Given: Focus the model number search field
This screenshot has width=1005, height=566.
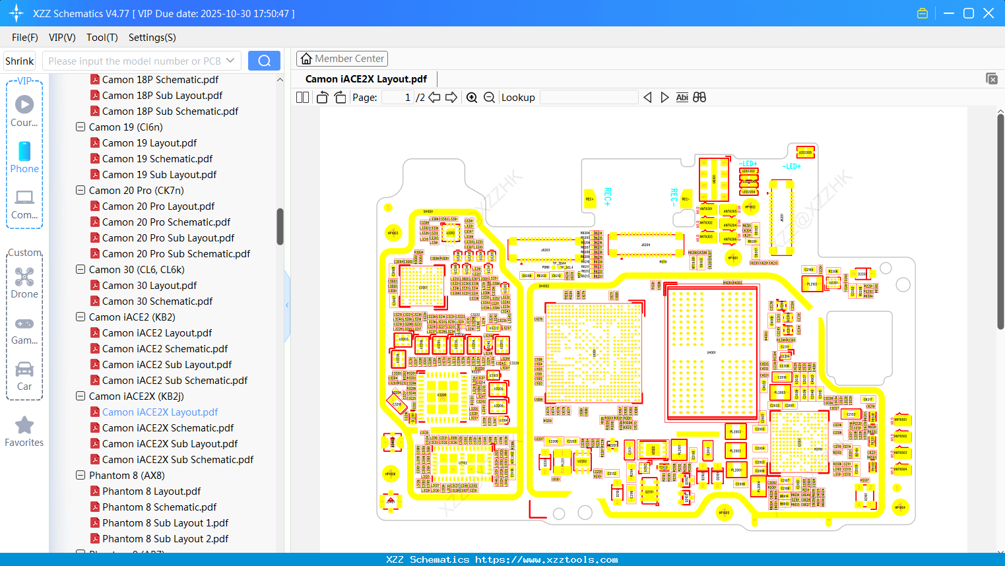Looking at the screenshot, I should point(133,61).
